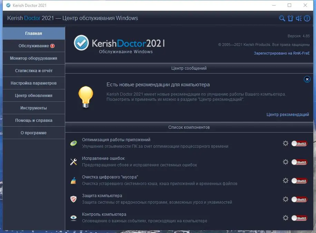The height and width of the screenshot is (233, 316).
Task: Go to Монитор оборудования
Action: pyautogui.click(x=34, y=58)
